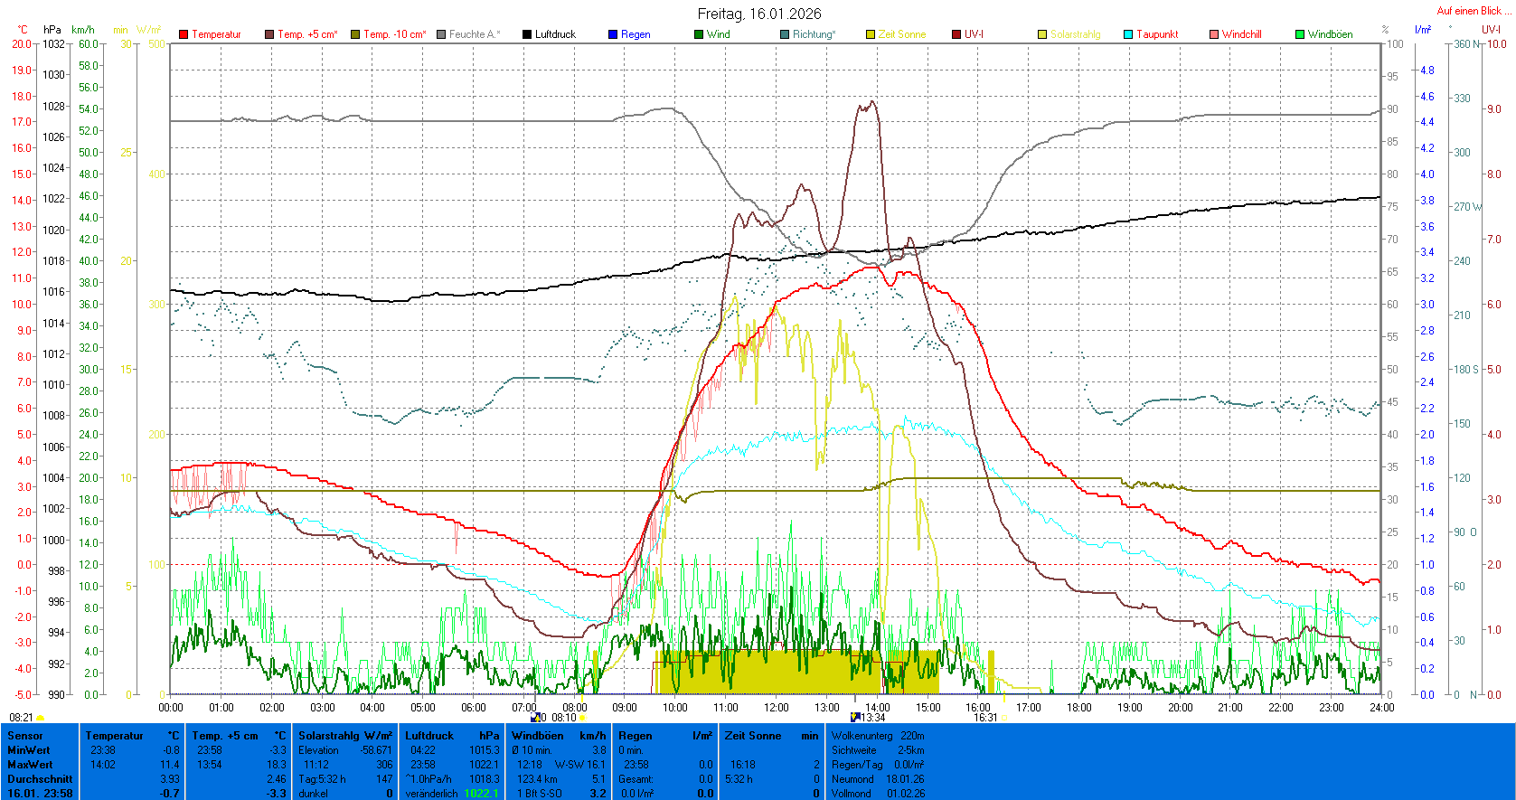Click the red Temperatur legend square
The image size is (1516, 800).
tap(184, 34)
